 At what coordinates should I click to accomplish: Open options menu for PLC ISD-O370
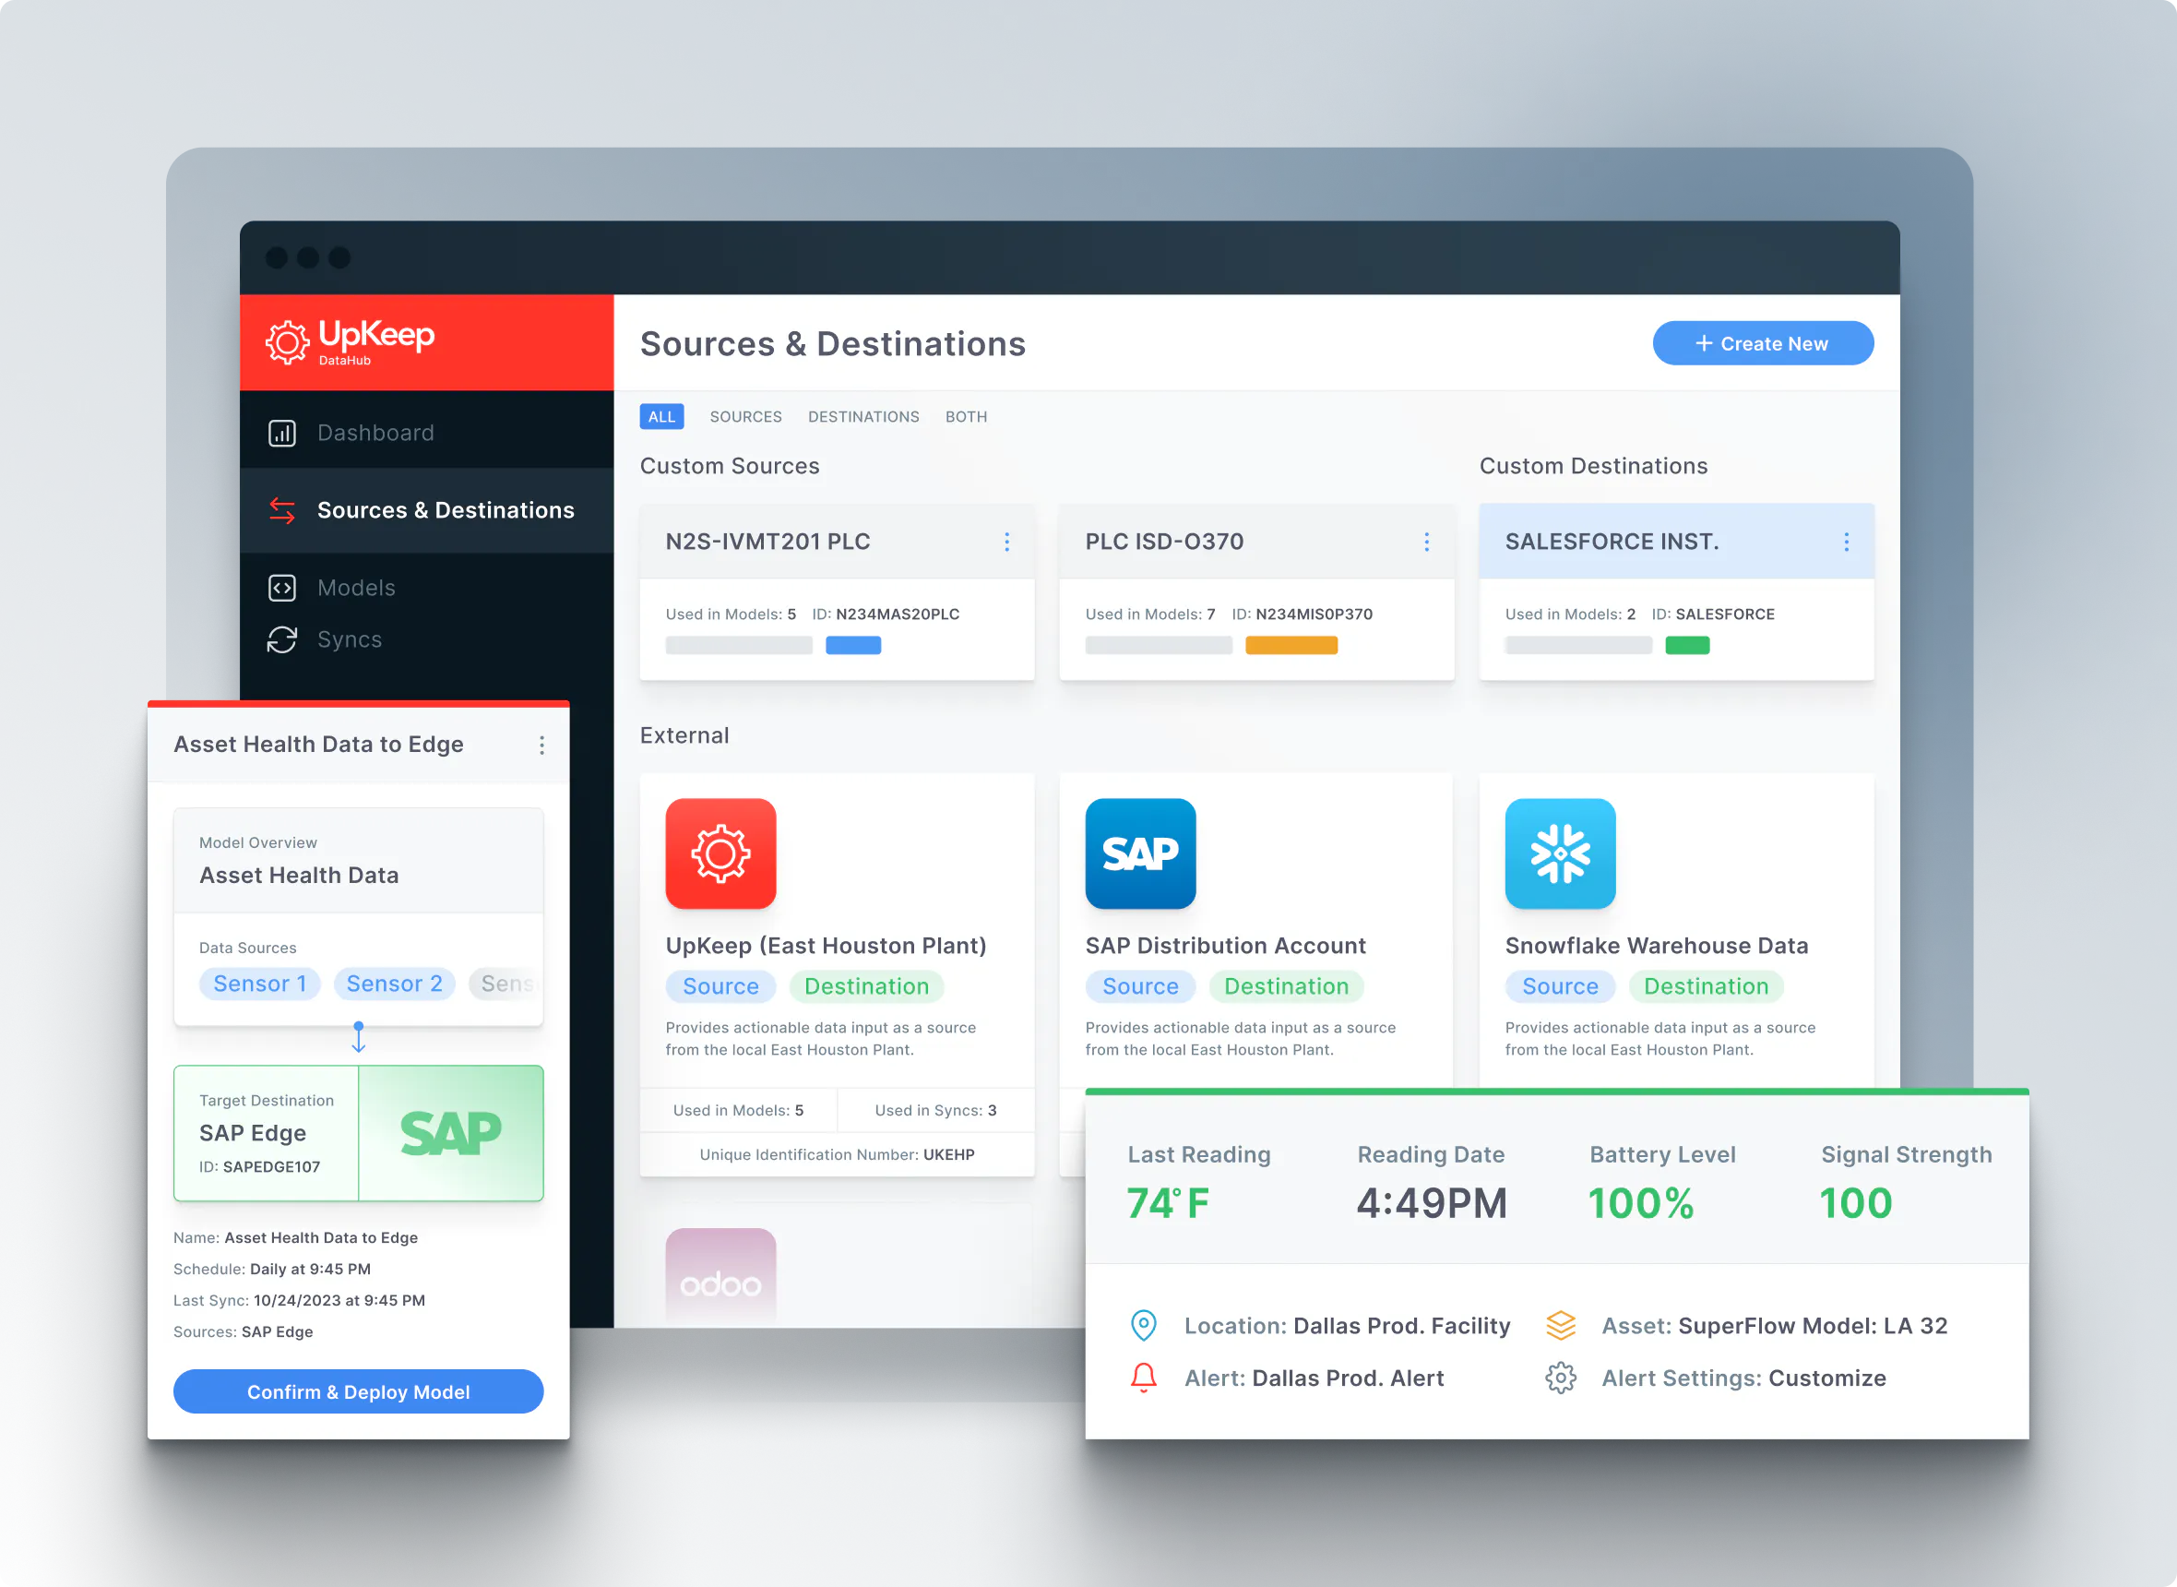(x=1426, y=542)
